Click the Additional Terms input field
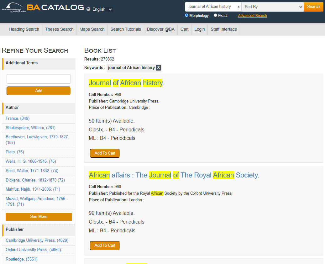The height and width of the screenshot is (264, 325). tap(39, 79)
